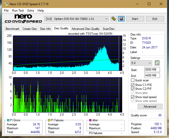Click the PO failures label
Viewport: 169px width, 138px height.
coord(96,133)
